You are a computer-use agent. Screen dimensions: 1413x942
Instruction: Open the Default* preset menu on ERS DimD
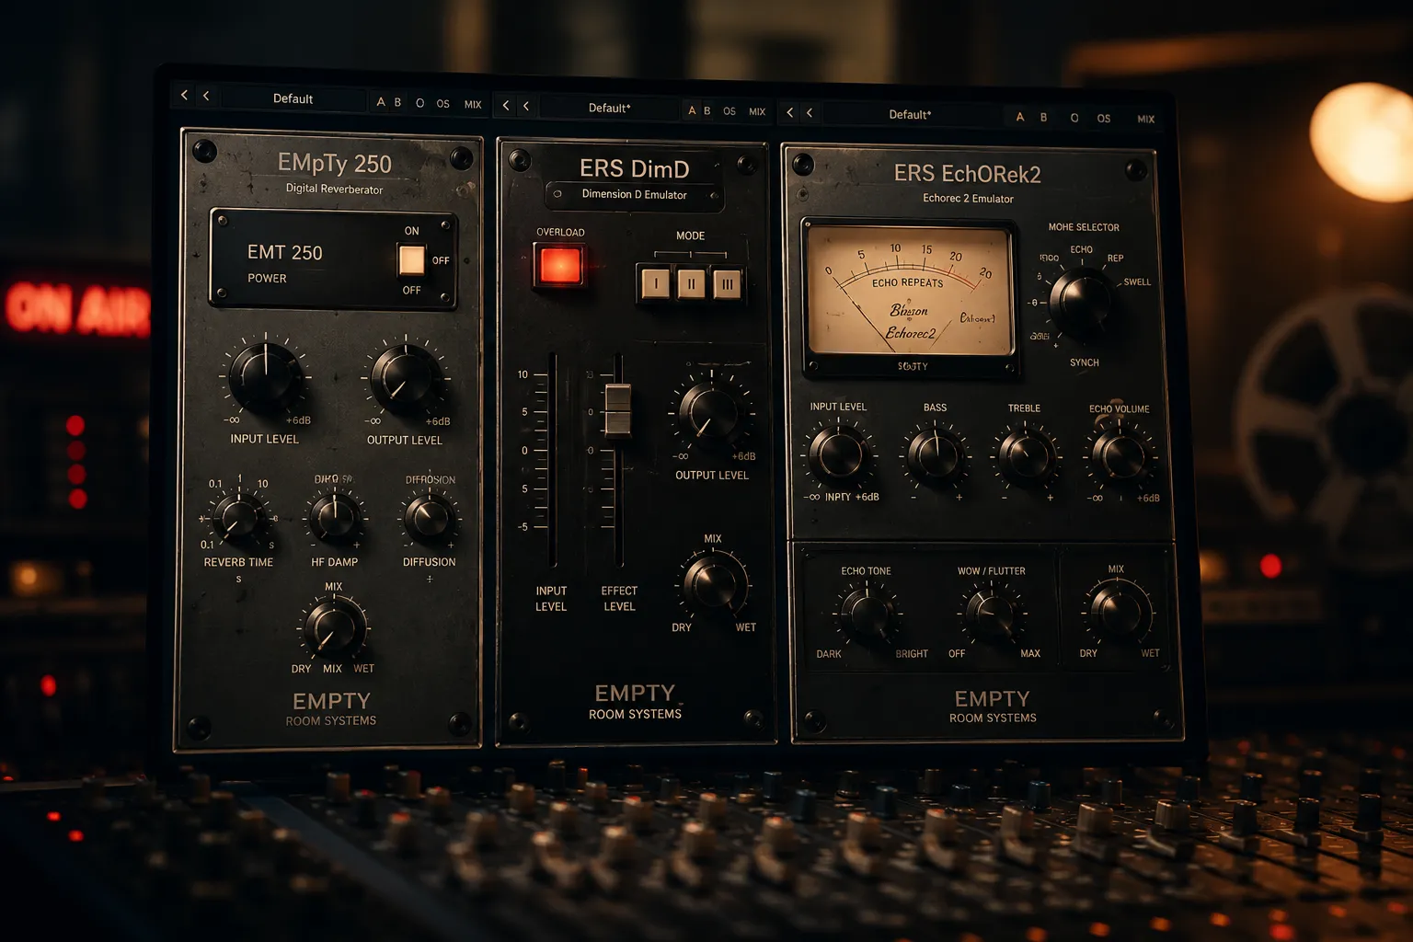[610, 108]
